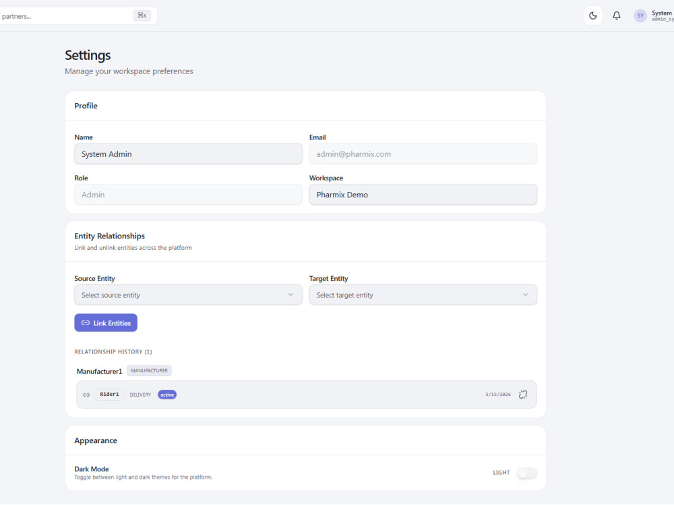674x505 pixels.
Task: Open the System user menu name
Action: (x=663, y=13)
